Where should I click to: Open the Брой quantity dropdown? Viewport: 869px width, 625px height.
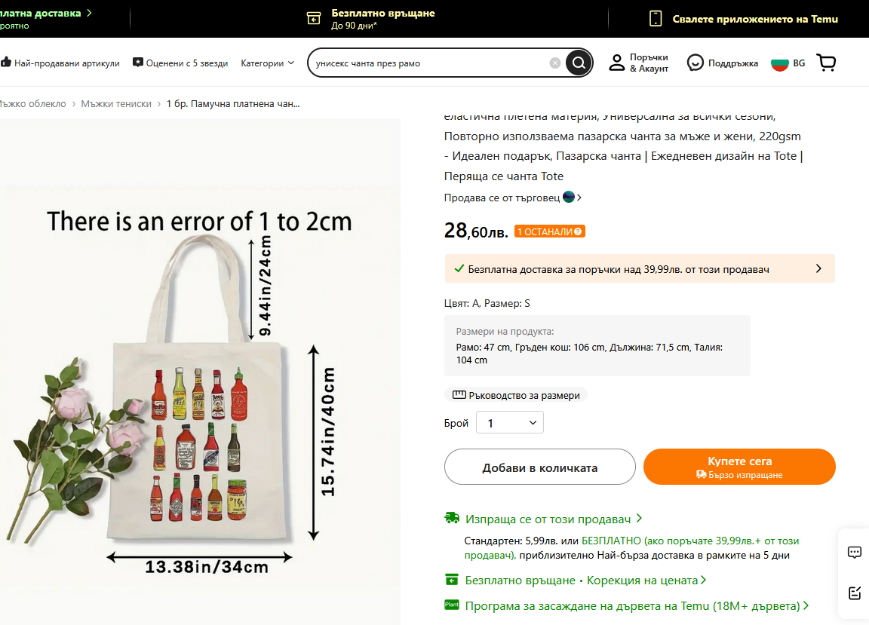tap(510, 423)
